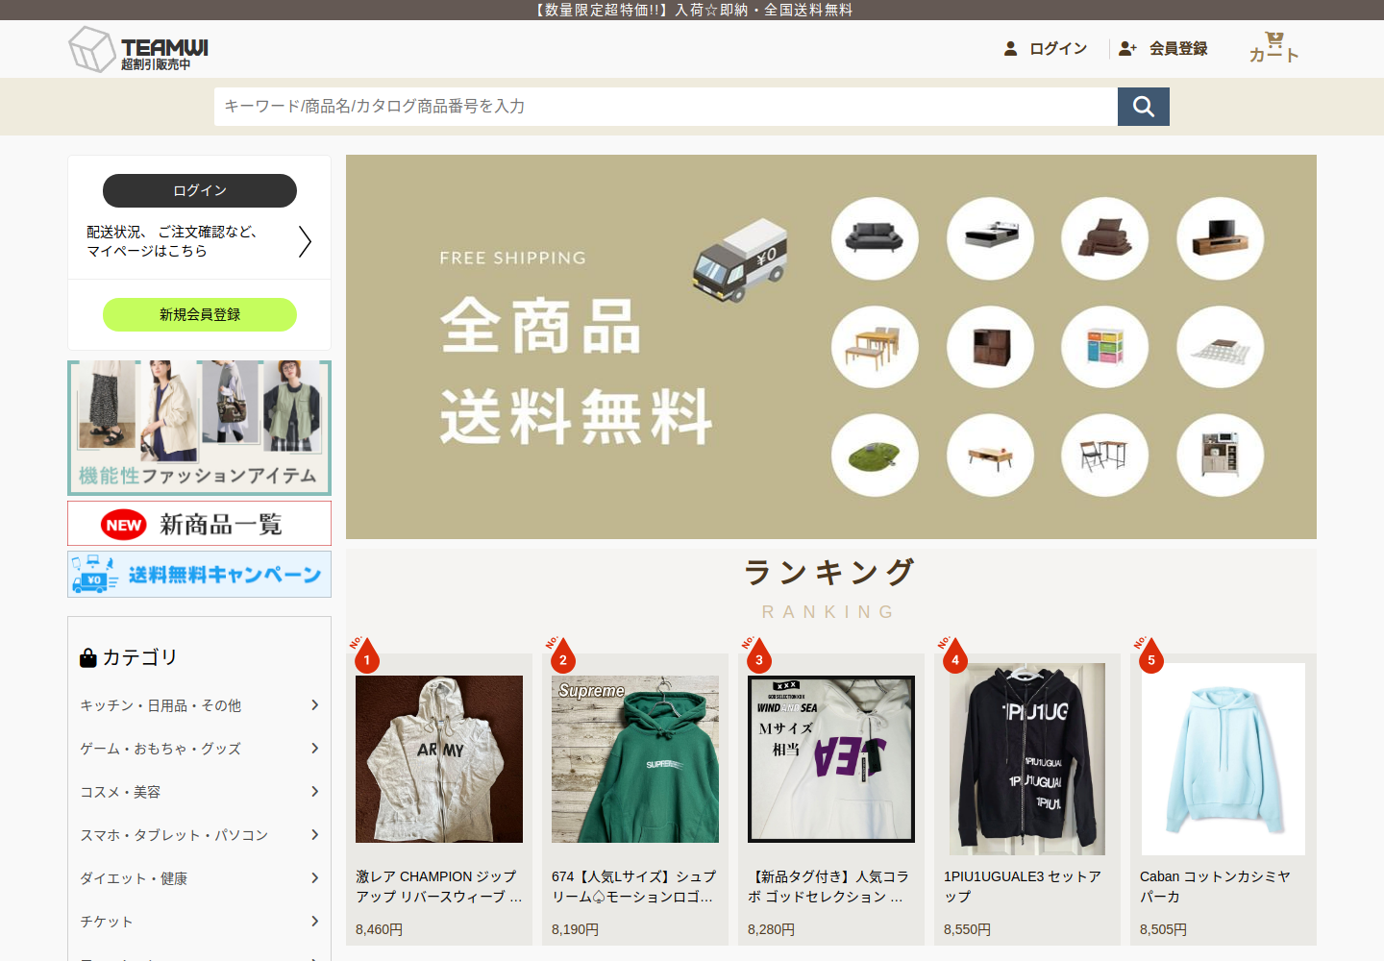Image resolution: width=1384 pixels, height=961 pixels.
Task: Click top announcement 数量限定超特価 text
Action: click(x=692, y=10)
